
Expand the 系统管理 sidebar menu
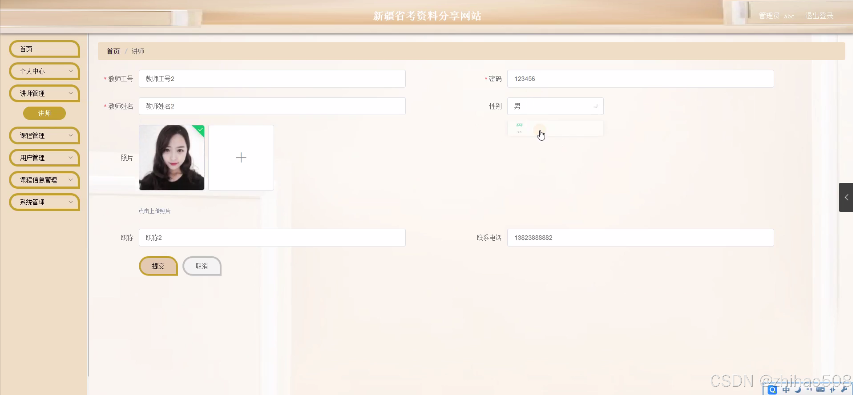tap(45, 202)
